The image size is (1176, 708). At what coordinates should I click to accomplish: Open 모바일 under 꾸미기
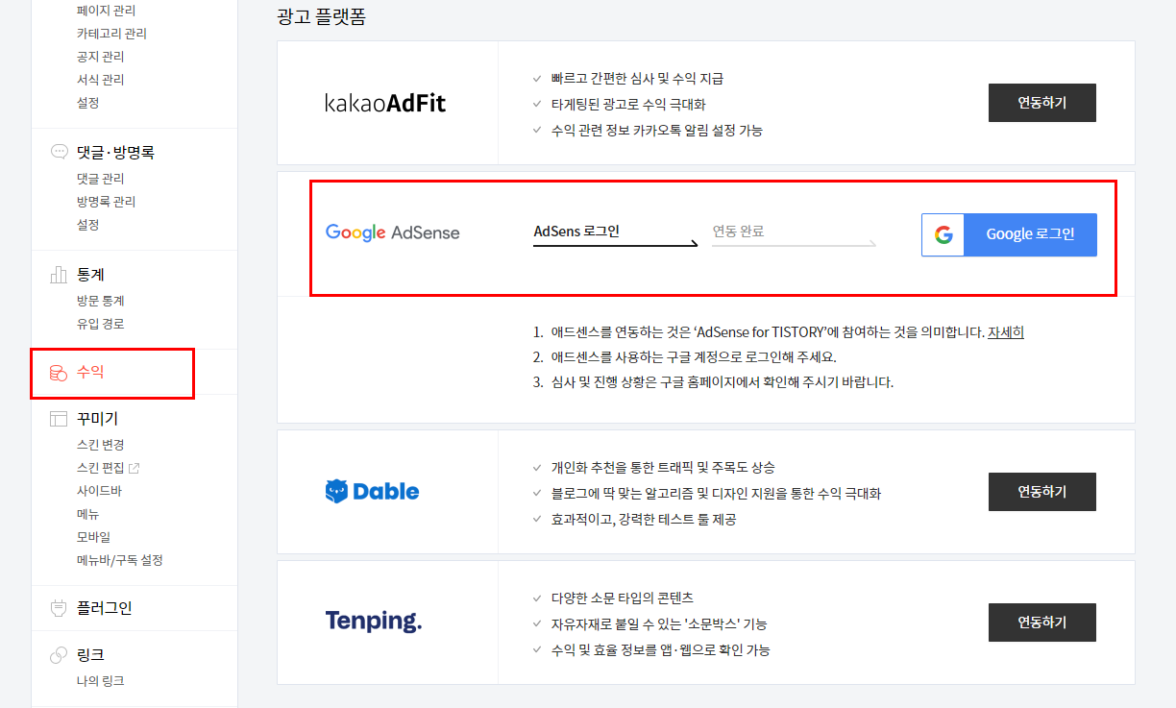(93, 537)
